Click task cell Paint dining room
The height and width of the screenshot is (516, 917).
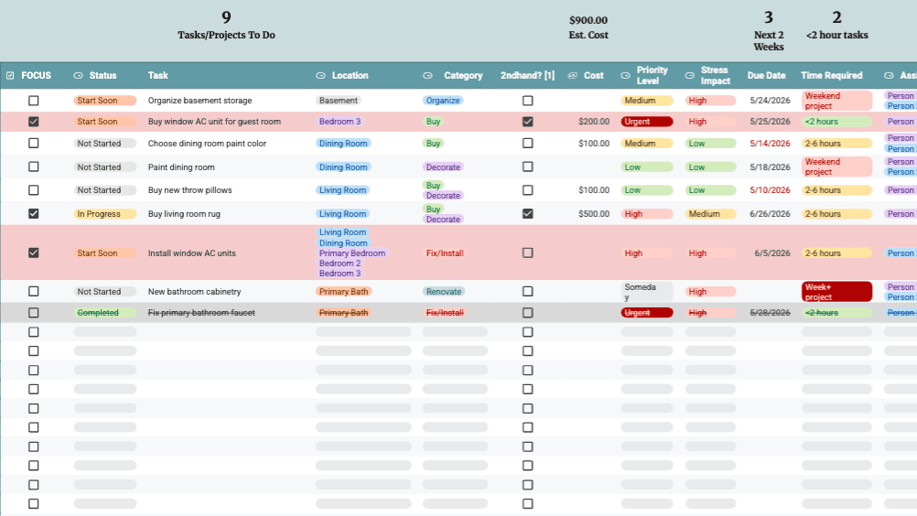[x=181, y=167]
